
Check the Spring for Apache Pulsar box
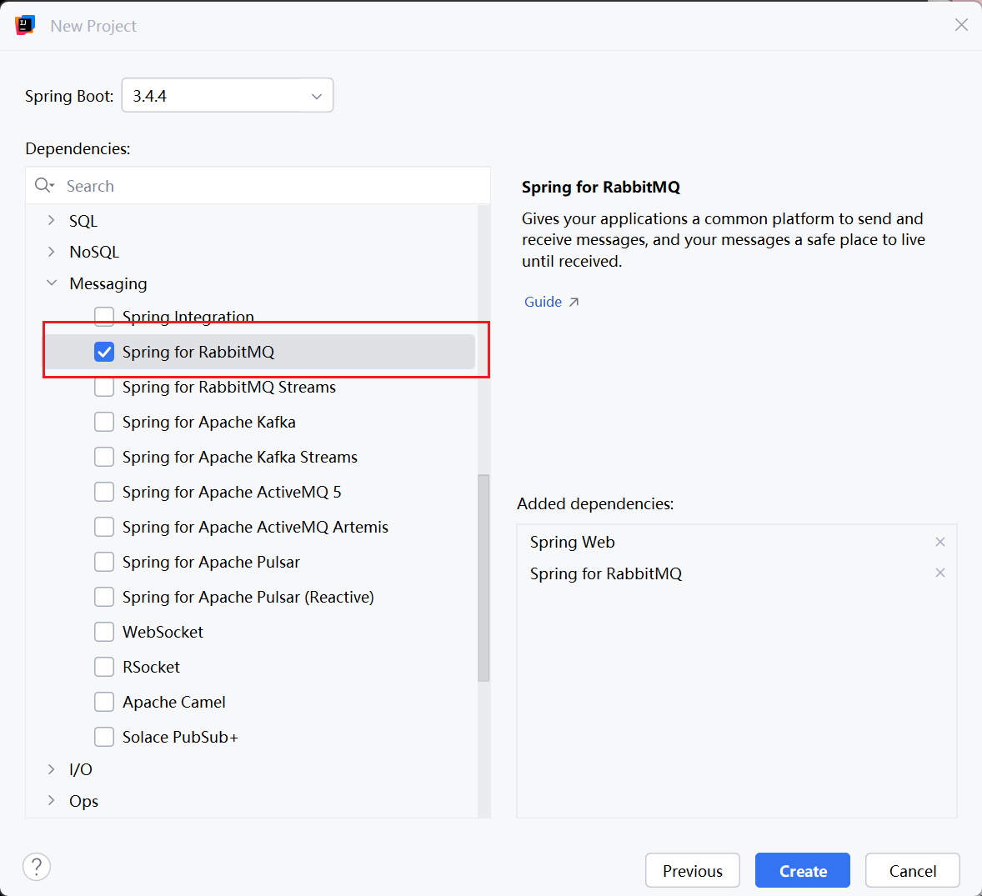104,563
